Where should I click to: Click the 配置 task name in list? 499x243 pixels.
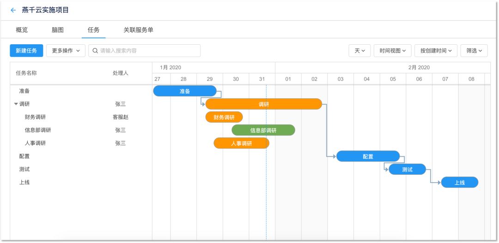click(x=24, y=156)
